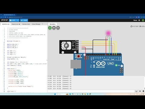Click the glowing pink RGB LED
145x109 pixels.
pos(108,33)
